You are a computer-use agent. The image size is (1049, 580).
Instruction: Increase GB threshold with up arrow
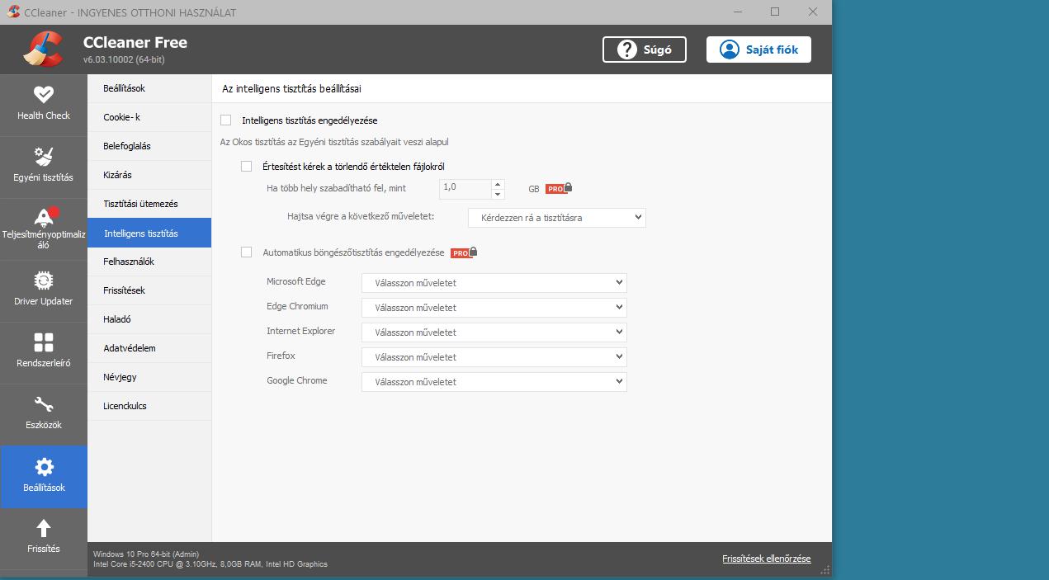498,184
